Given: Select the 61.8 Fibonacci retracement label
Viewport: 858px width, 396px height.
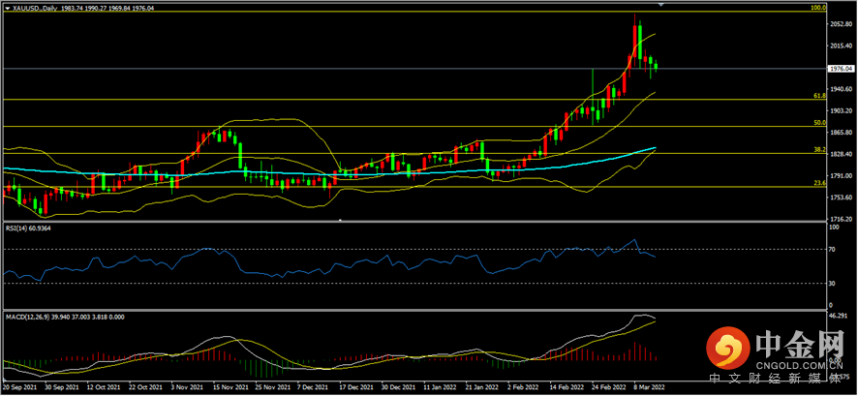Looking at the screenshot, I should tap(819, 96).
